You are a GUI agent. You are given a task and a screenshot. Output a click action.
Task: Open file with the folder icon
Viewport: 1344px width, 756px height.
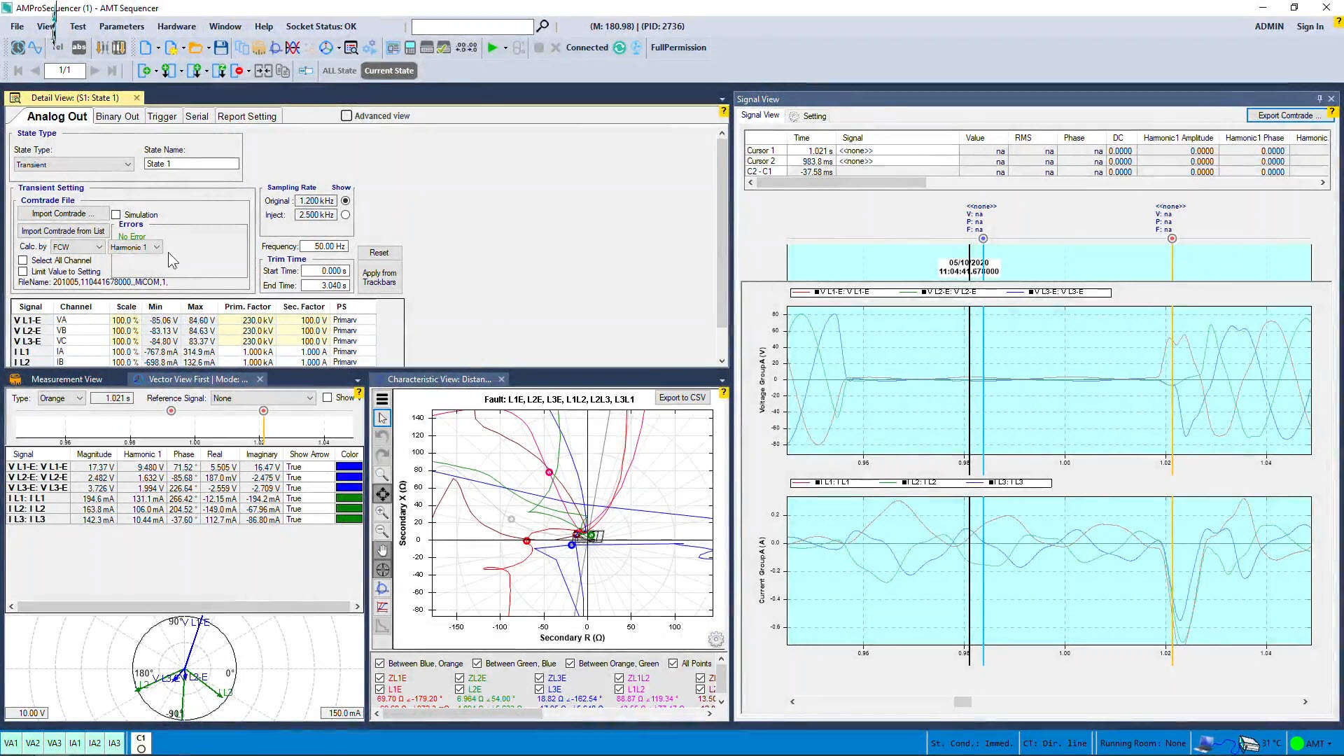pyautogui.click(x=196, y=48)
